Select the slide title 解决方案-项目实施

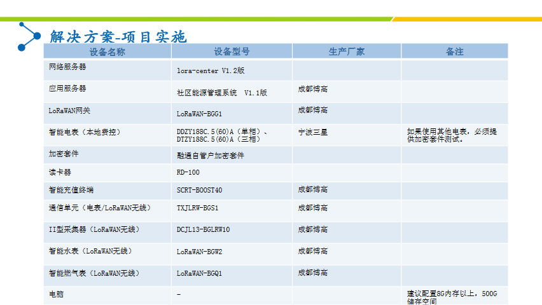point(118,37)
